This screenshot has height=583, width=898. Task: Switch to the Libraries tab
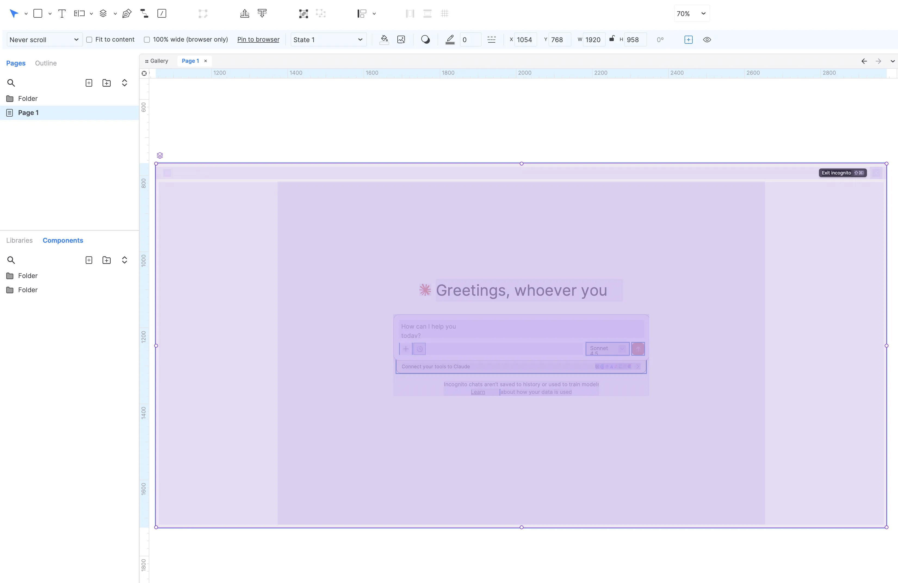19,240
